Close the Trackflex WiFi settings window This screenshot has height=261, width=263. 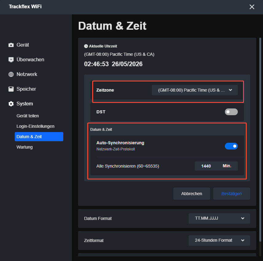point(252,7)
